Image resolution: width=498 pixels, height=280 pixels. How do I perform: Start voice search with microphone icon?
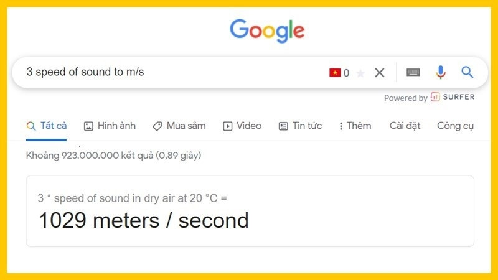pos(441,72)
